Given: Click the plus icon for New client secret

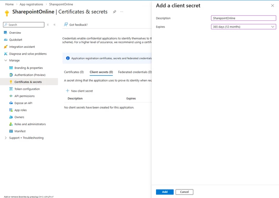Looking at the screenshot, I should coord(67,91).
